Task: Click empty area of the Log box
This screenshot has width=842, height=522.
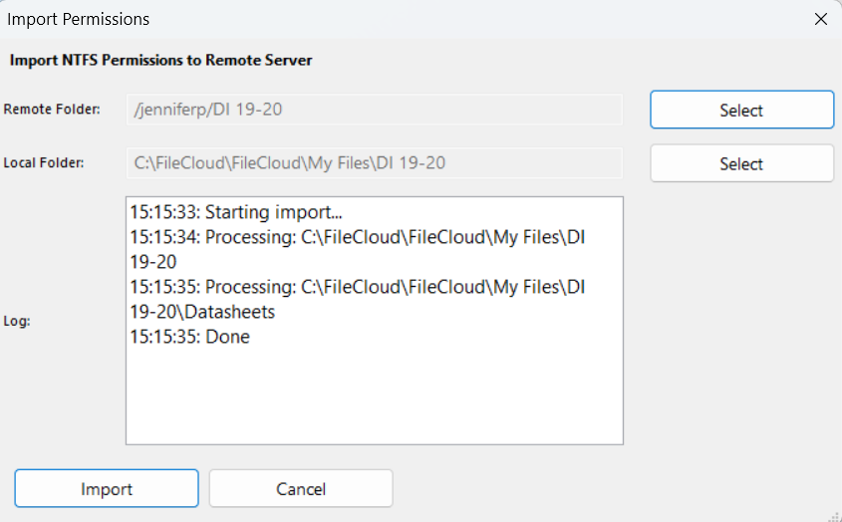Action: coord(374,398)
